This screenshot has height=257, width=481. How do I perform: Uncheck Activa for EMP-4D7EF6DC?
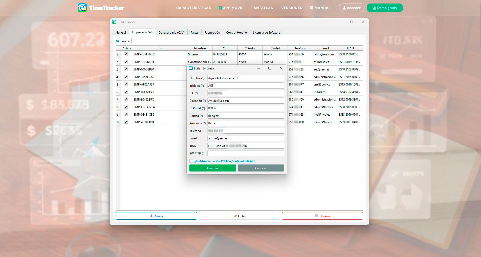pyautogui.click(x=126, y=54)
